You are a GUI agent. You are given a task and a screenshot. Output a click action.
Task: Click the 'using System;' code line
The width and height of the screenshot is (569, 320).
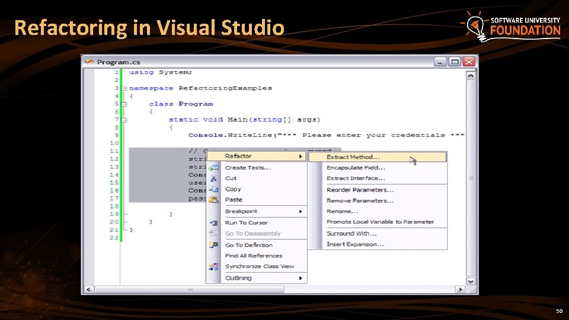pyautogui.click(x=161, y=72)
